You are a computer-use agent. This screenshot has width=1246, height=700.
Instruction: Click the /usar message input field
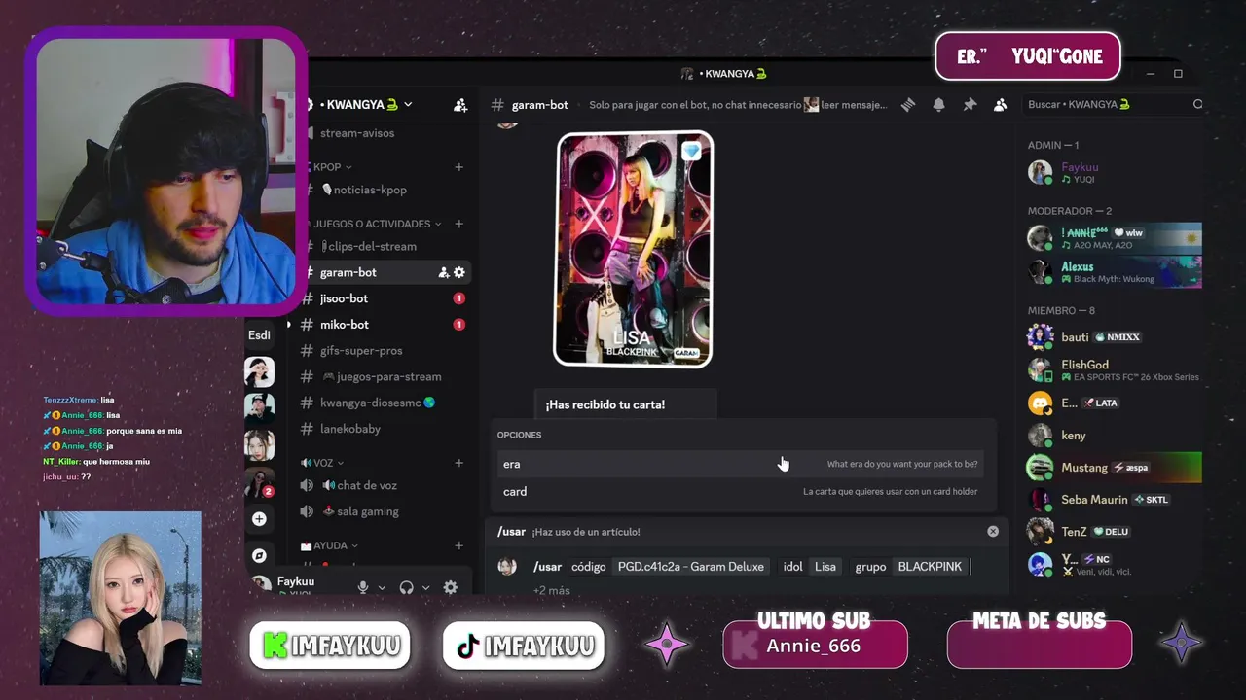coord(749,567)
